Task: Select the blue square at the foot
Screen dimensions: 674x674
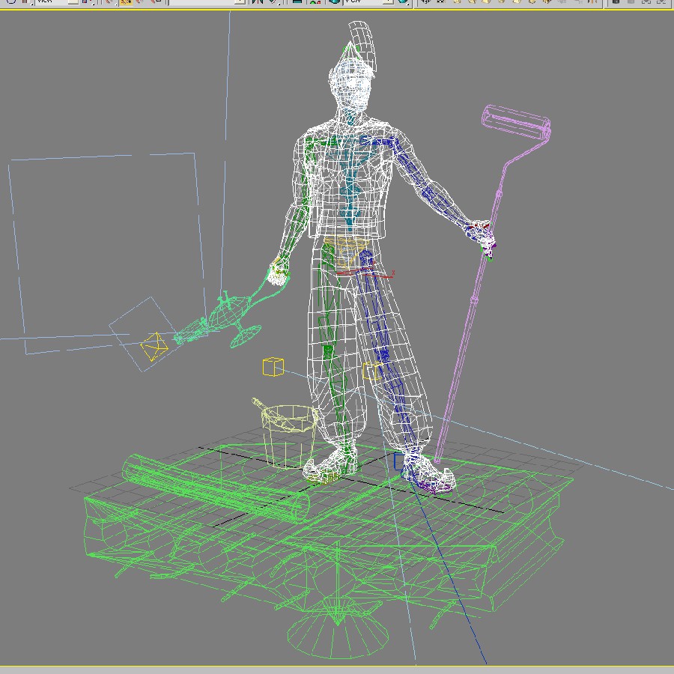Action: (398, 461)
